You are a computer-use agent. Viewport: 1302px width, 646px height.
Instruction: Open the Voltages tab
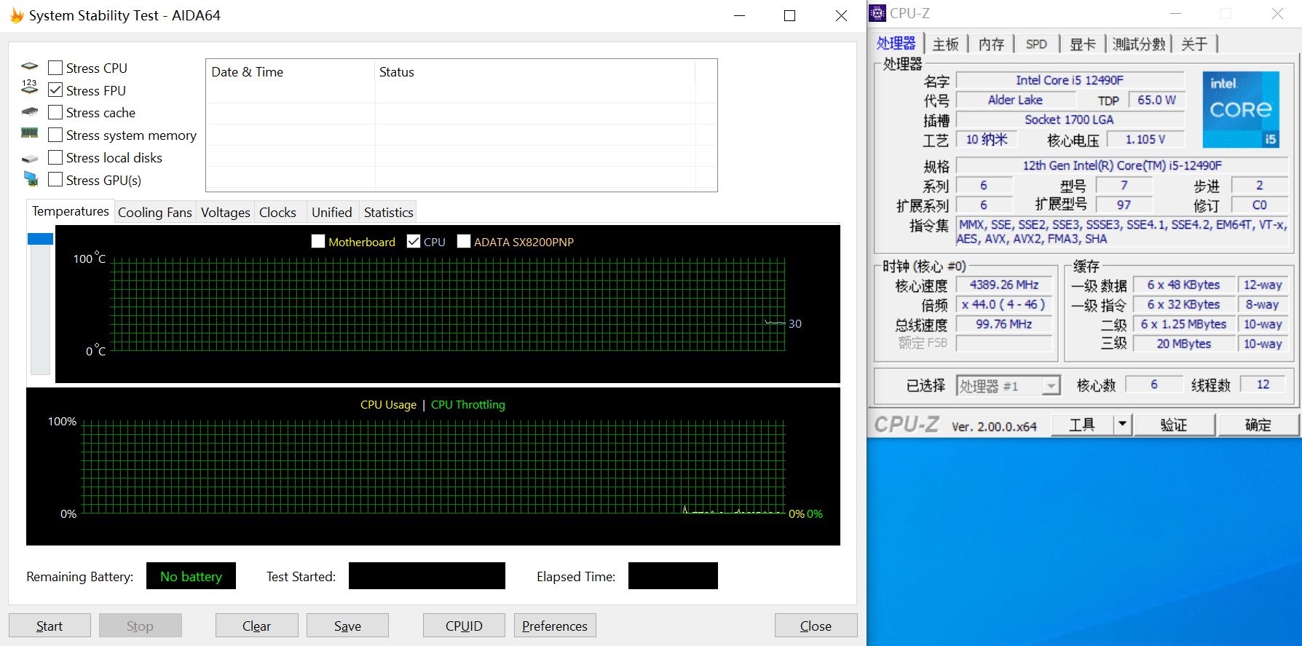coord(225,212)
